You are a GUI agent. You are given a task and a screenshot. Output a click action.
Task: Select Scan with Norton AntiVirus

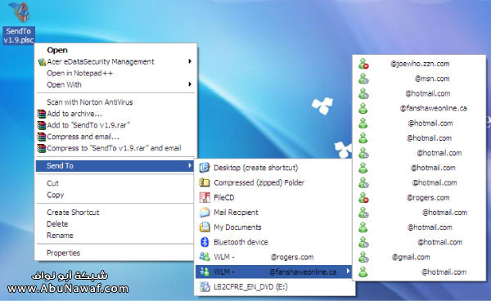[x=89, y=102]
